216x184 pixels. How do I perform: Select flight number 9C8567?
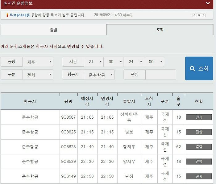coord(69,117)
